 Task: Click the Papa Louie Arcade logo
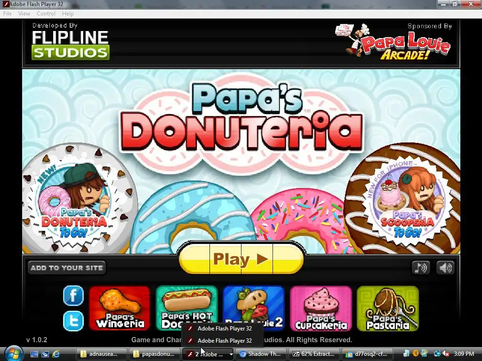click(394, 41)
